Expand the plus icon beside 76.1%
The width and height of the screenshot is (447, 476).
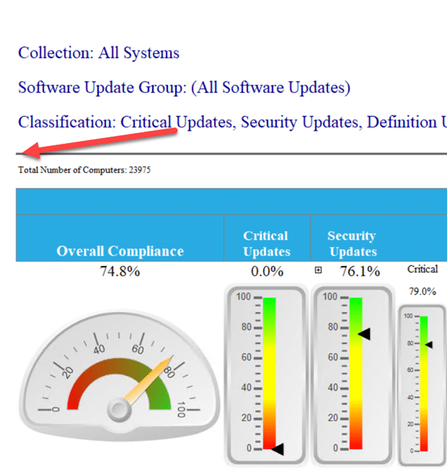(318, 271)
